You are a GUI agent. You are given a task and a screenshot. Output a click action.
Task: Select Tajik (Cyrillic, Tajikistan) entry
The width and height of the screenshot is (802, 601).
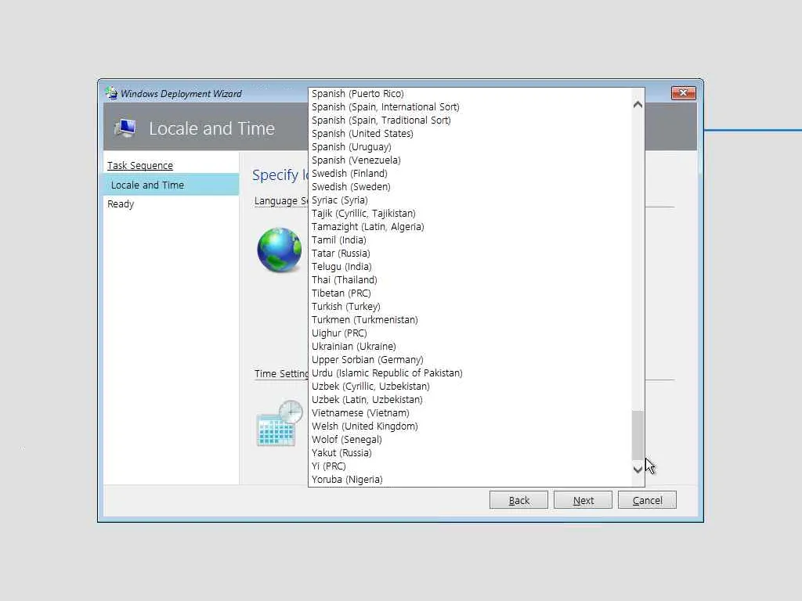[x=471, y=213]
